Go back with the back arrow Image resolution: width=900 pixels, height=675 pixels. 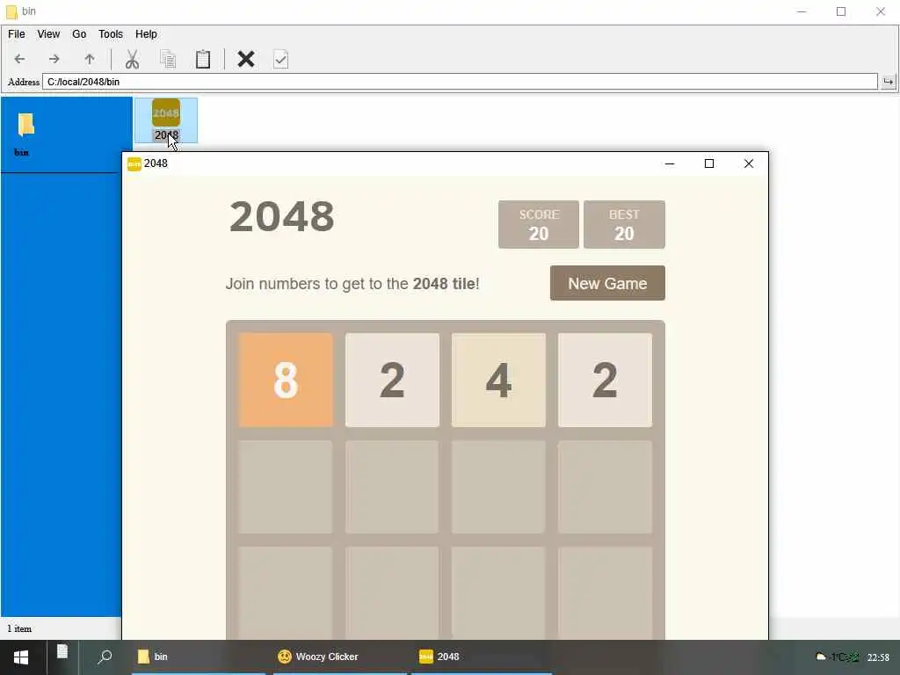[19, 59]
